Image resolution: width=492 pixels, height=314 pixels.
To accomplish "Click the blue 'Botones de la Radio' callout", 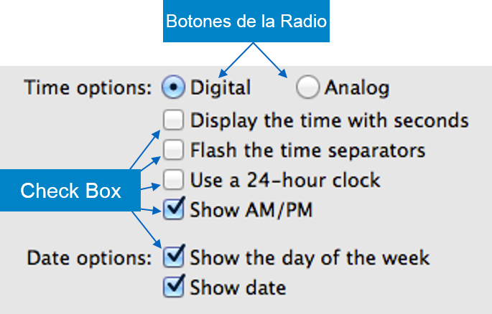I will tap(246, 22).
